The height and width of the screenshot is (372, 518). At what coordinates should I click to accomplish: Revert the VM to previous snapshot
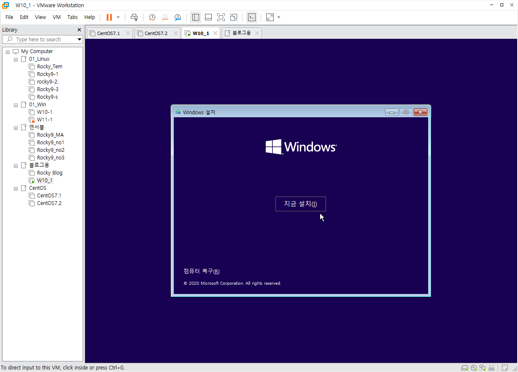(165, 17)
